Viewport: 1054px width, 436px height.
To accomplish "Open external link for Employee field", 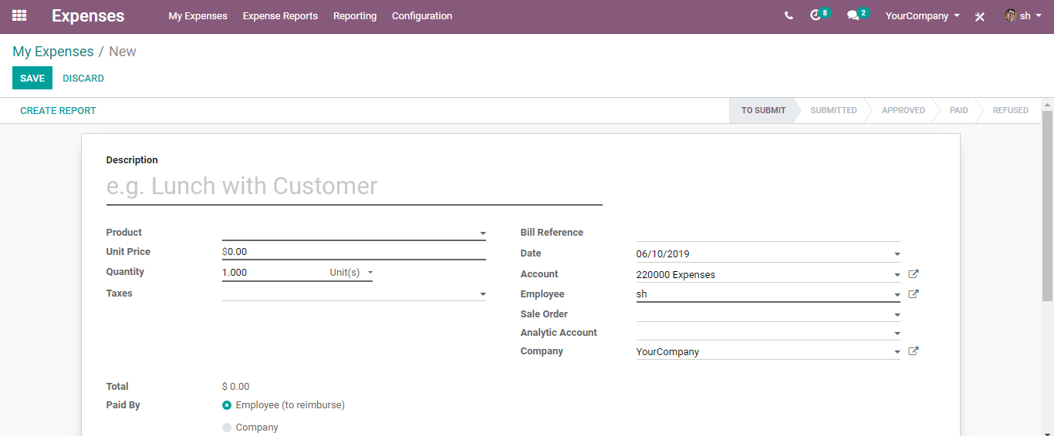I will (914, 294).
